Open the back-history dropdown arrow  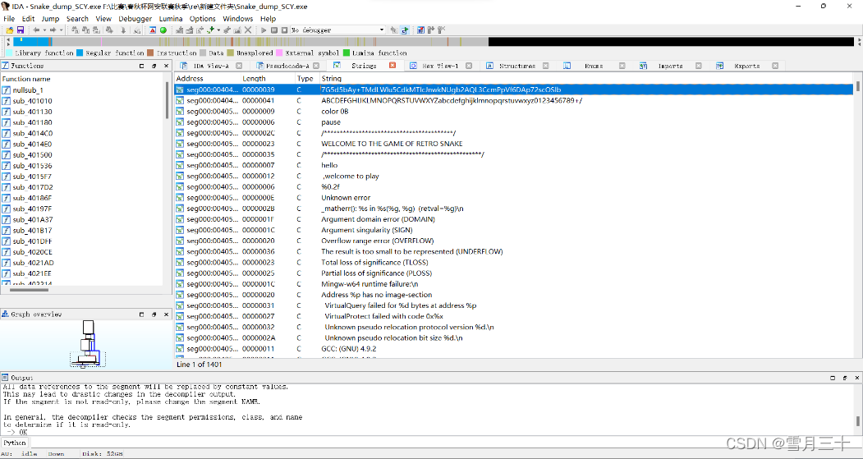[44, 30]
